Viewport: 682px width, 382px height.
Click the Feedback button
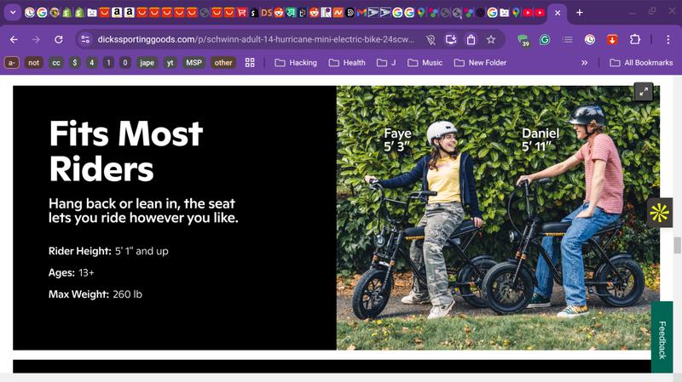coord(662,339)
